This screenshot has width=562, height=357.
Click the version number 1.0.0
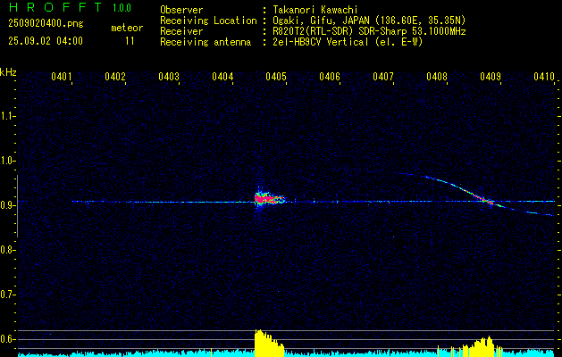(122, 7)
